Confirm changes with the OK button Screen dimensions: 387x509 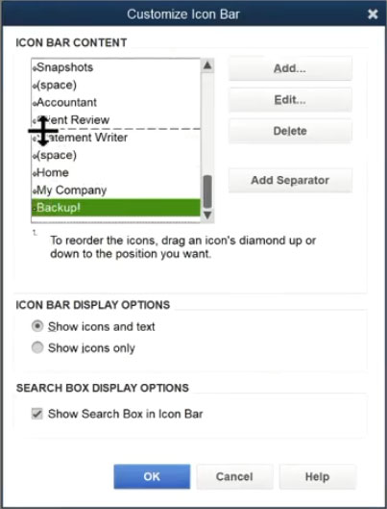pos(152,476)
